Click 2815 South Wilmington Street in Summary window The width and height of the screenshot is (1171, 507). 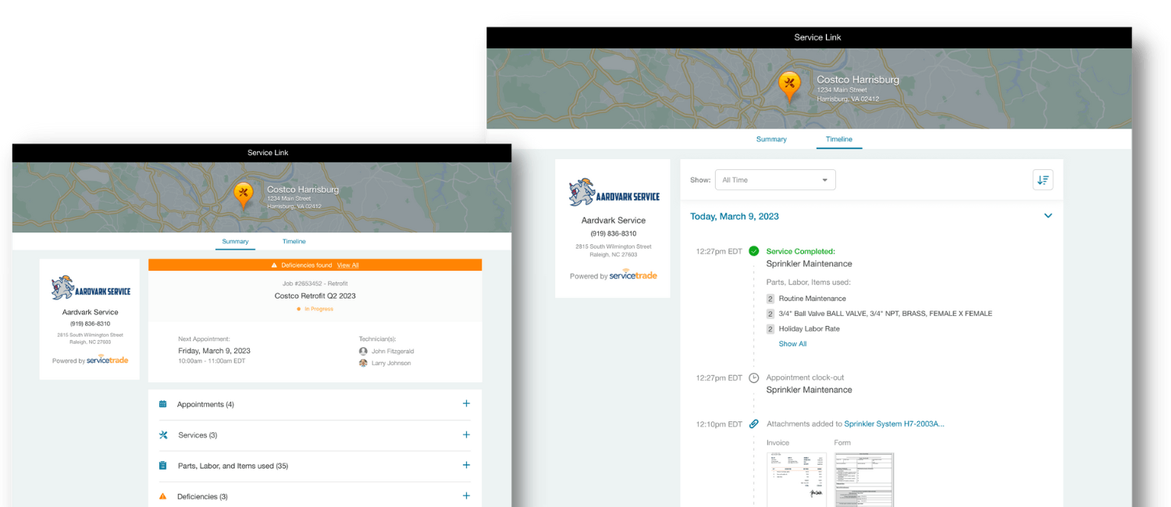click(91, 335)
